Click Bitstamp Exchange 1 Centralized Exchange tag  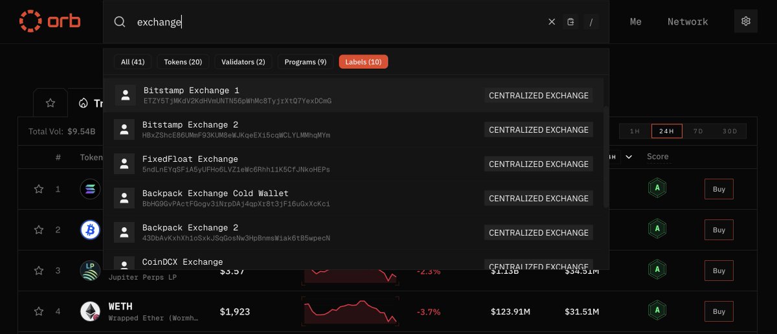[539, 95]
